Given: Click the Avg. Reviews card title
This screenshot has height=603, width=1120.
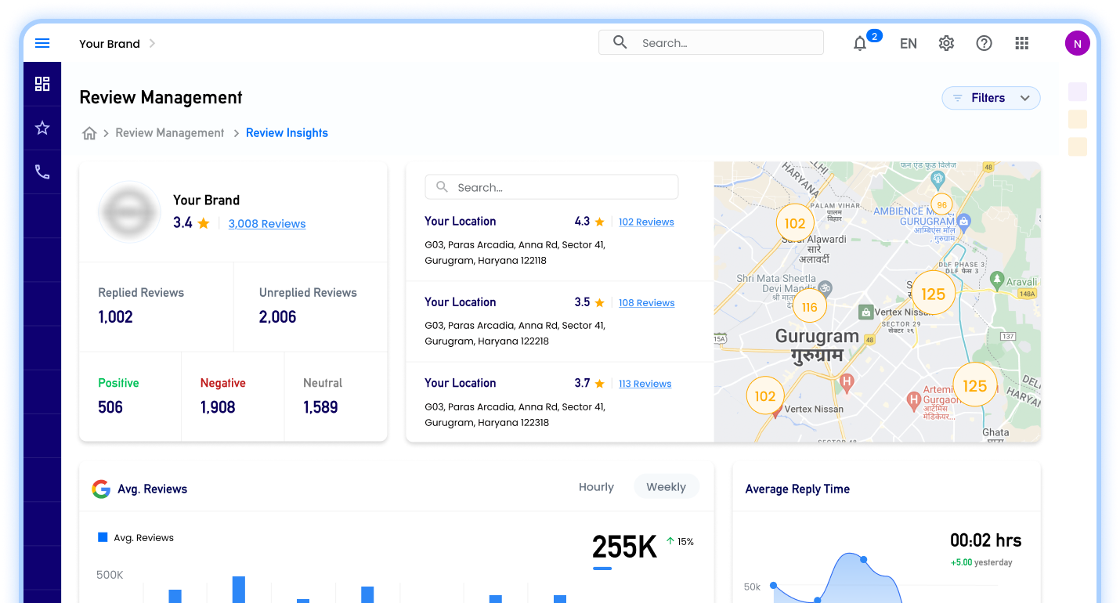Looking at the screenshot, I should click(x=152, y=489).
